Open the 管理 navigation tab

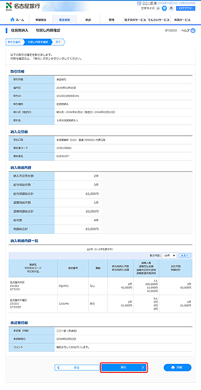[111, 20]
